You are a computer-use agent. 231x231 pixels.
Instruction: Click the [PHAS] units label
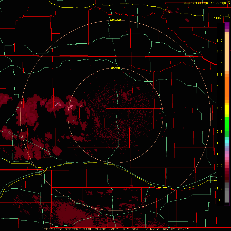coord(217,18)
